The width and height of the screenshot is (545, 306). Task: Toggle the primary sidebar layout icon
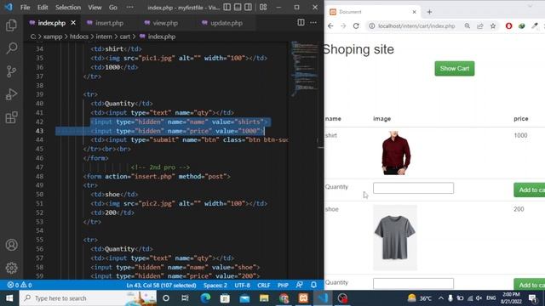click(x=227, y=8)
